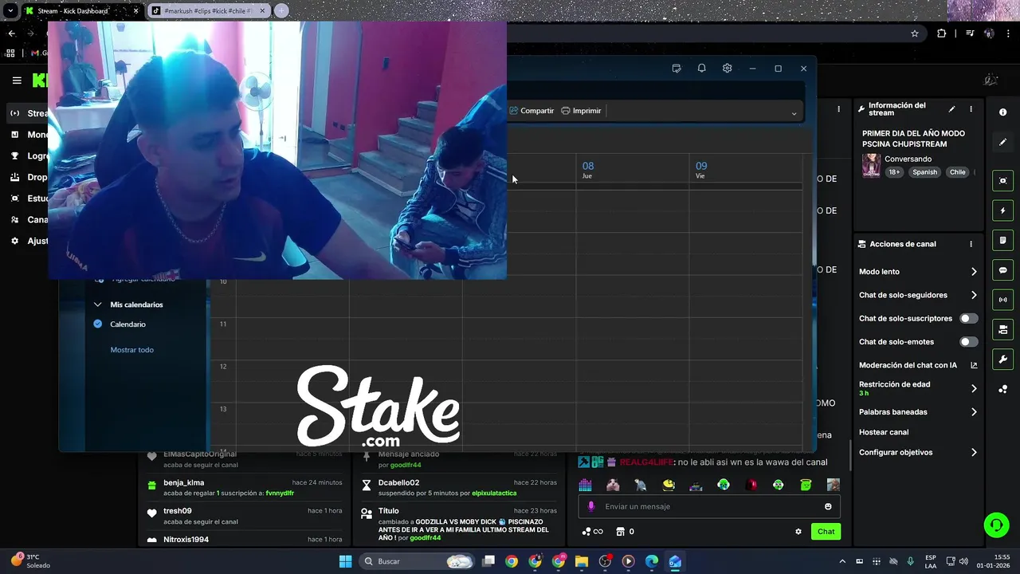Open channel actions options menu

971,244
